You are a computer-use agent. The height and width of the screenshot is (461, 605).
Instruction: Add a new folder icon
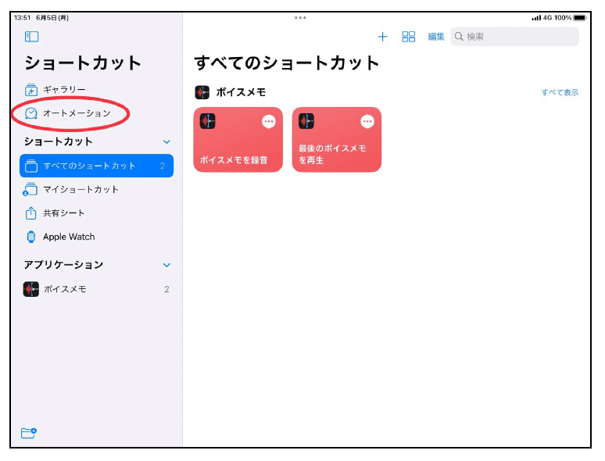click(x=29, y=433)
